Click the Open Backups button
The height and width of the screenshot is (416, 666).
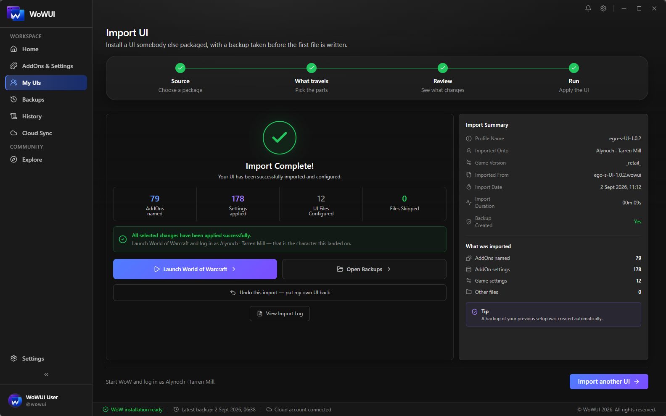click(364, 269)
